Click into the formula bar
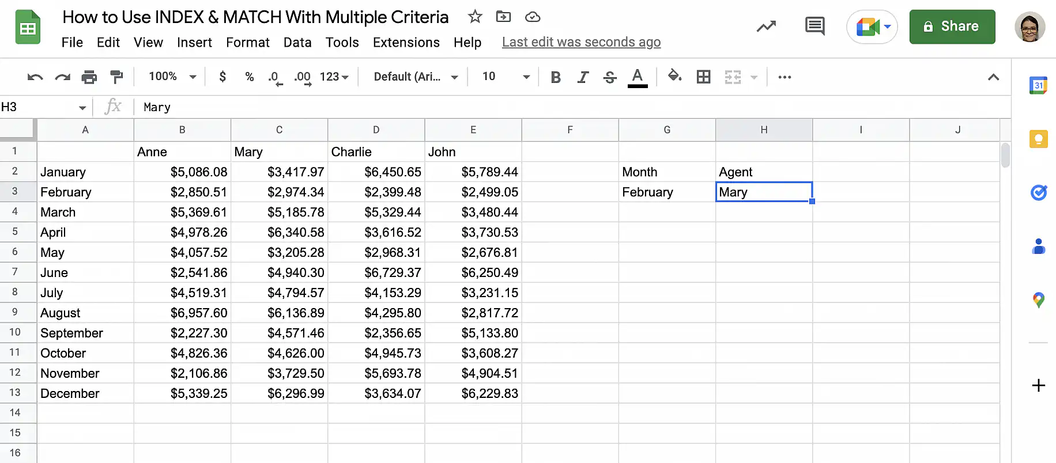Image resolution: width=1056 pixels, height=463 pixels. click(x=574, y=107)
